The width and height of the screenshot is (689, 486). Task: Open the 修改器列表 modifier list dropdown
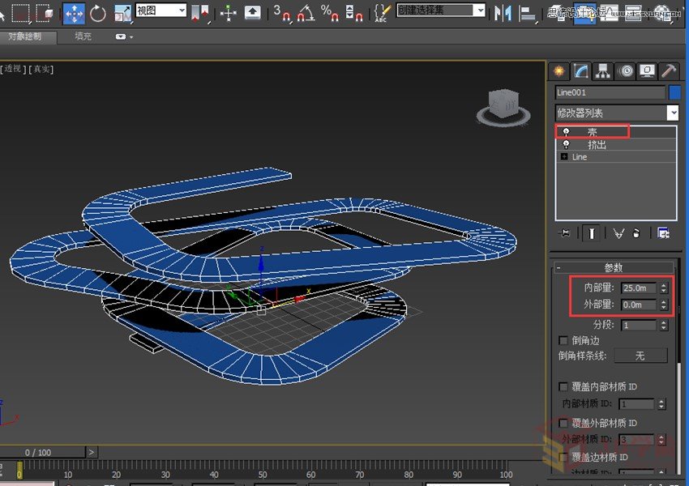pyautogui.click(x=617, y=113)
